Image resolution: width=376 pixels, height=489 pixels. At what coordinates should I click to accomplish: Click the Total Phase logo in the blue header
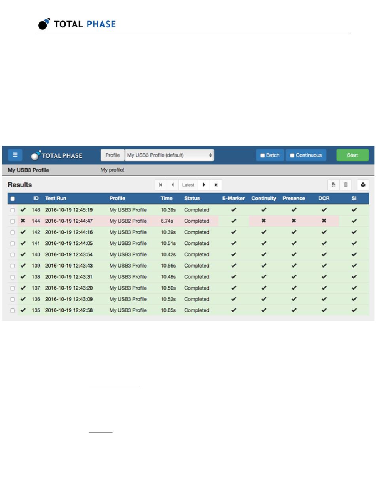pos(57,155)
